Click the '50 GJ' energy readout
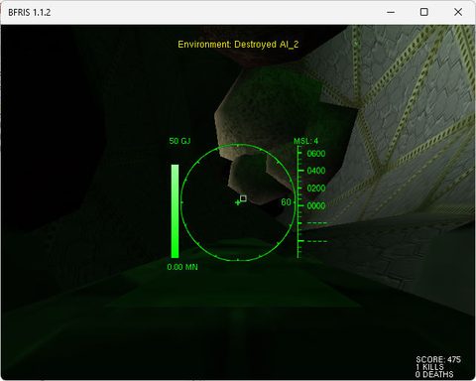The image size is (476, 381). [x=179, y=141]
